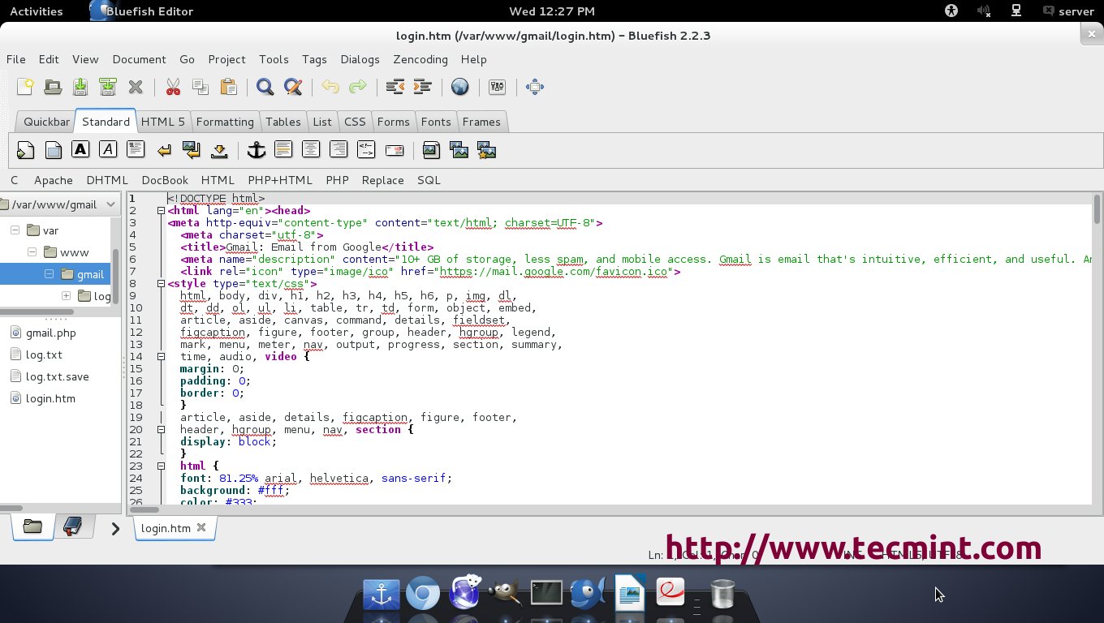Collapse the style block fold on line 8
This screenshot has height=623, width=1104.
(161, 284)
